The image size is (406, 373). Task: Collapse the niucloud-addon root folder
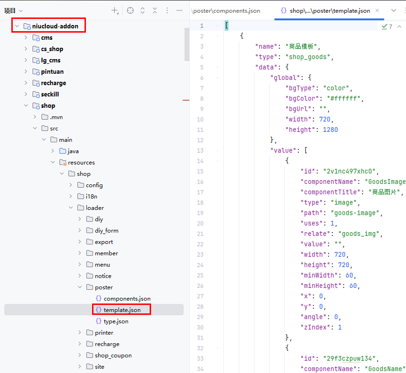point(17,26)
